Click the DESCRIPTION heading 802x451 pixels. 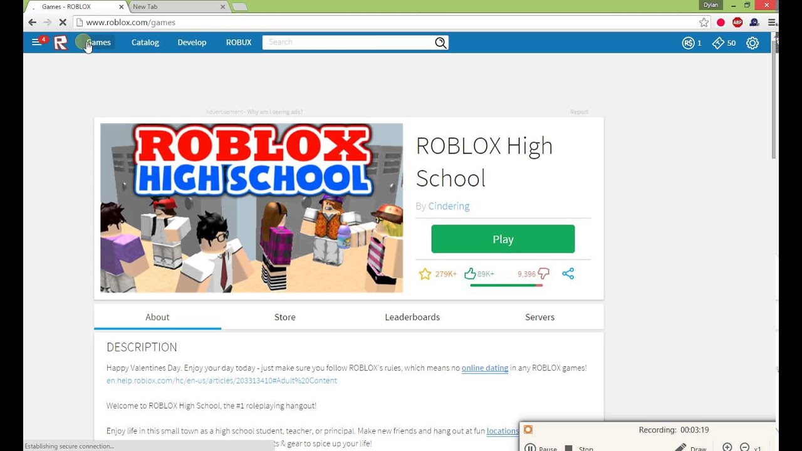tap(142, 347)
